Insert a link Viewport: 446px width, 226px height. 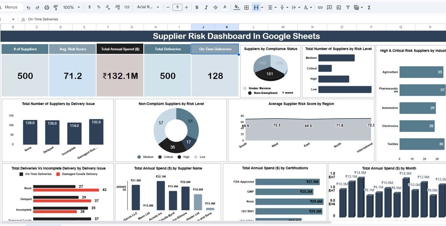[320, 7]
